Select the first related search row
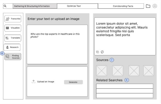161x104 pixels. [125, 86]
